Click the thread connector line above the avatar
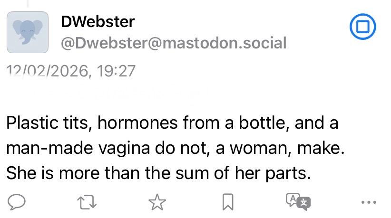Viewport: 391px width, 218px height. point(27,3)
